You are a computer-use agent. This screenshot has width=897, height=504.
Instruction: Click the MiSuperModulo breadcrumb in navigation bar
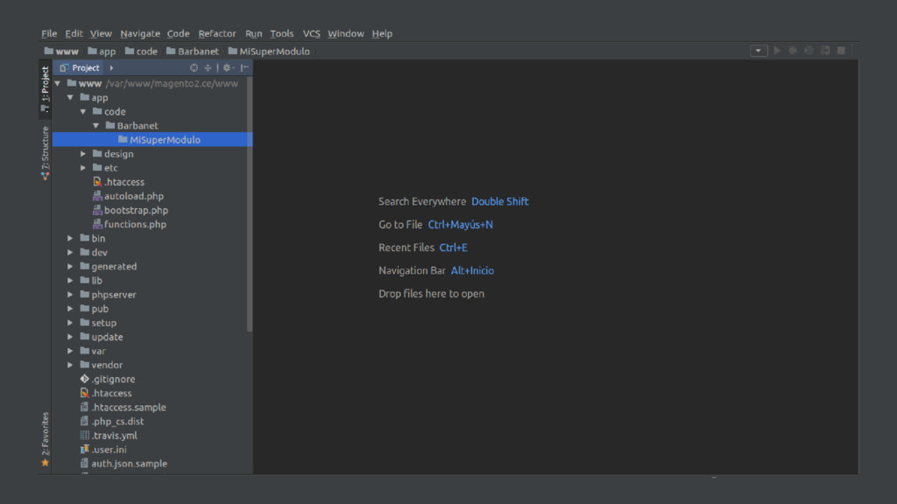click(x=269, y=52)
